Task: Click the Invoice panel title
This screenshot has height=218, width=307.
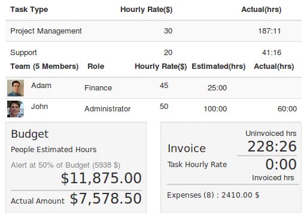Action: [187, 149]
